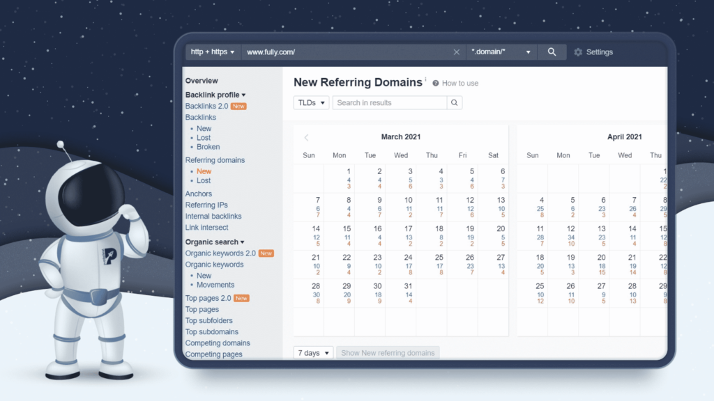Click the Show New referring domains button

(x=388, y=353)
